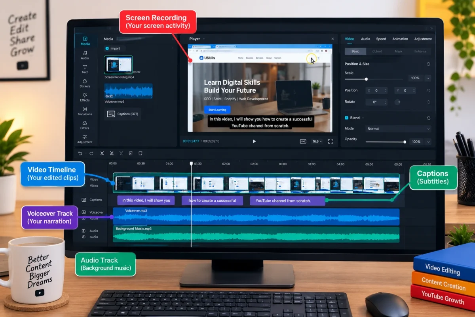Close the Player panel with the X
475x317 pixels.
coord(332,39)
